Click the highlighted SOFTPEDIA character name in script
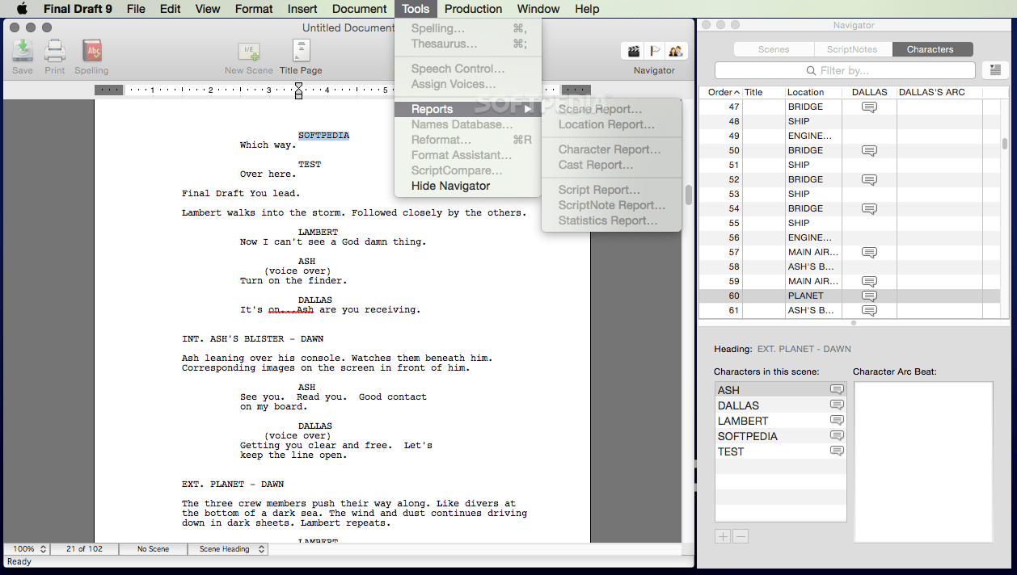The width and height of the screenshot is (1017, 575). [x=323, y=135]
